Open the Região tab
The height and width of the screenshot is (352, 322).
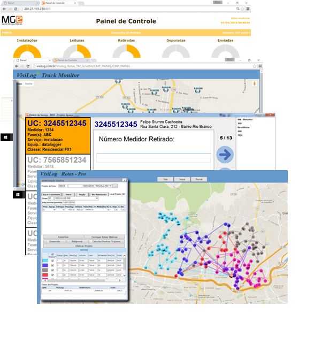(x=82, y=194)
